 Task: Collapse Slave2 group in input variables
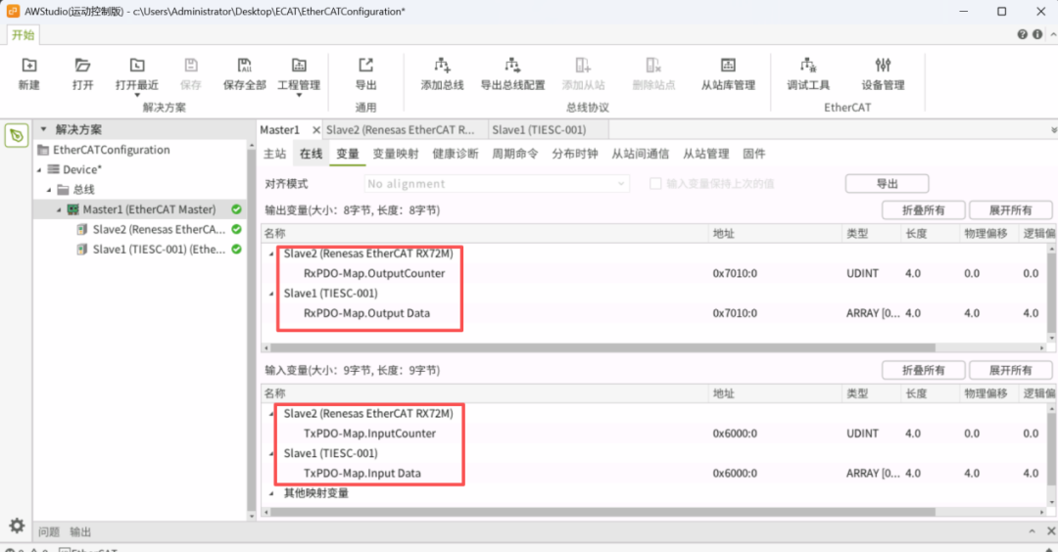pyautogui.click(x=271, y=414)
